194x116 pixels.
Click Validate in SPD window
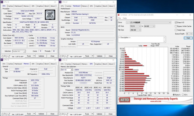99,114
